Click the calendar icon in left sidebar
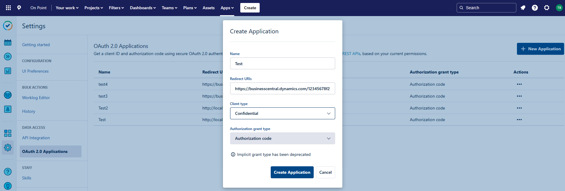 click(x=8, y=43)
